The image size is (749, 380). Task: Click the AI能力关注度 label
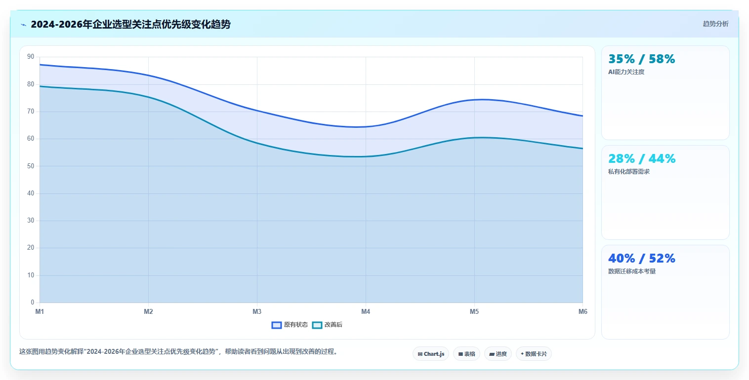tap(626, 72)
